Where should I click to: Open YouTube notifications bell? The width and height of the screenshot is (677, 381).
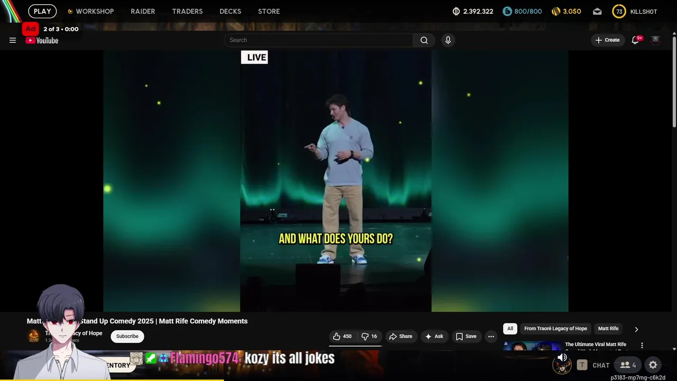tap(636, 40)
